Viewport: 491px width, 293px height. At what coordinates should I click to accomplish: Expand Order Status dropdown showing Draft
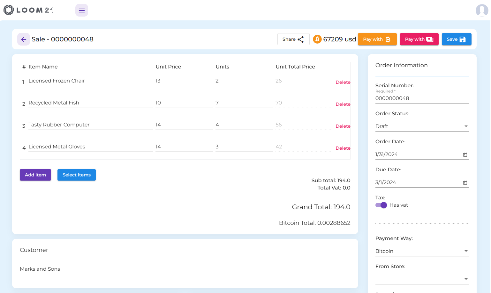(x=422, y=126)
